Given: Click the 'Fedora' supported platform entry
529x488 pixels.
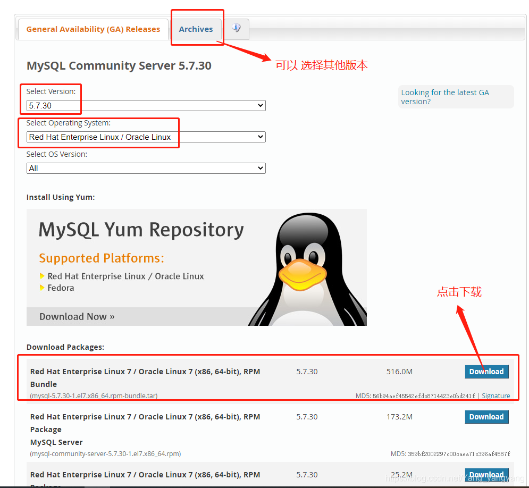Looking at the screenshot, I should point(61,288).
